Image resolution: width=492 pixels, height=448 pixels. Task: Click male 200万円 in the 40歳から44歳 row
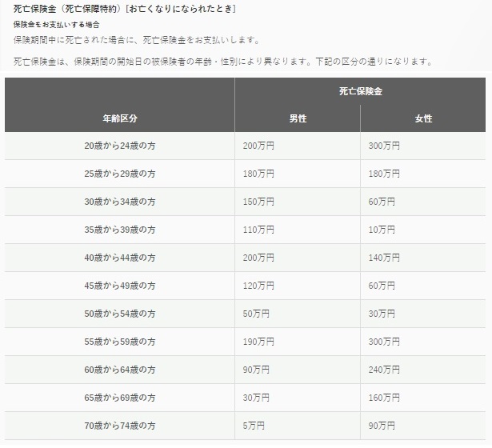258,258
